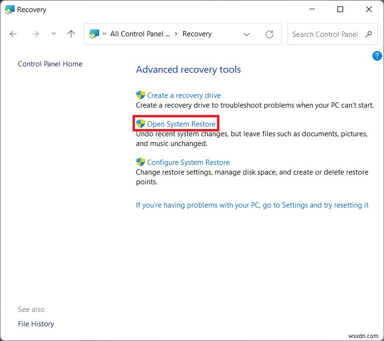Expand the breadcrumb arrow before Recovery
The width and height of the screenshot is (384, 341).
(x=176, y=34)
